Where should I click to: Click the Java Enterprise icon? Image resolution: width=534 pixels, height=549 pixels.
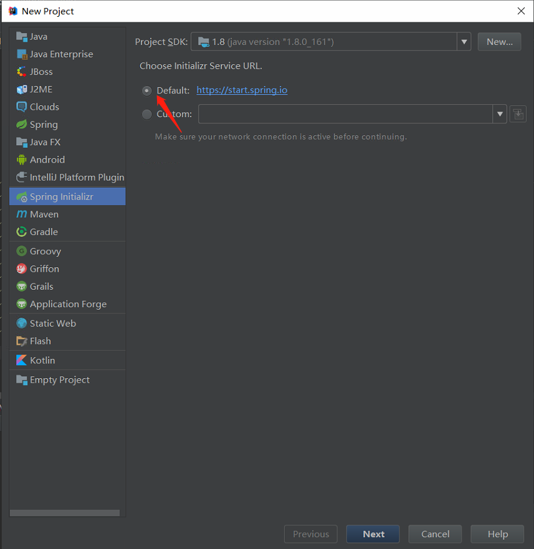coord(21,54)
